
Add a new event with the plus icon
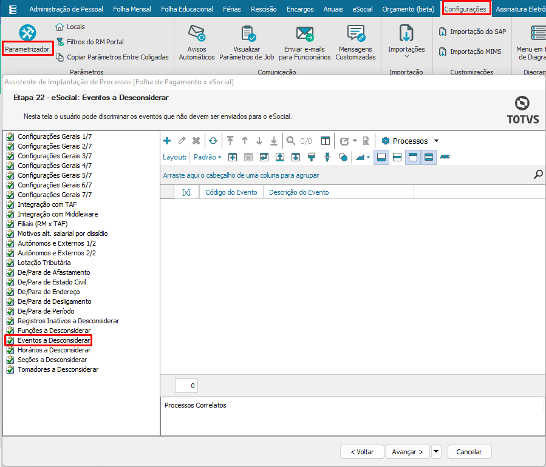tap(167, 141)
